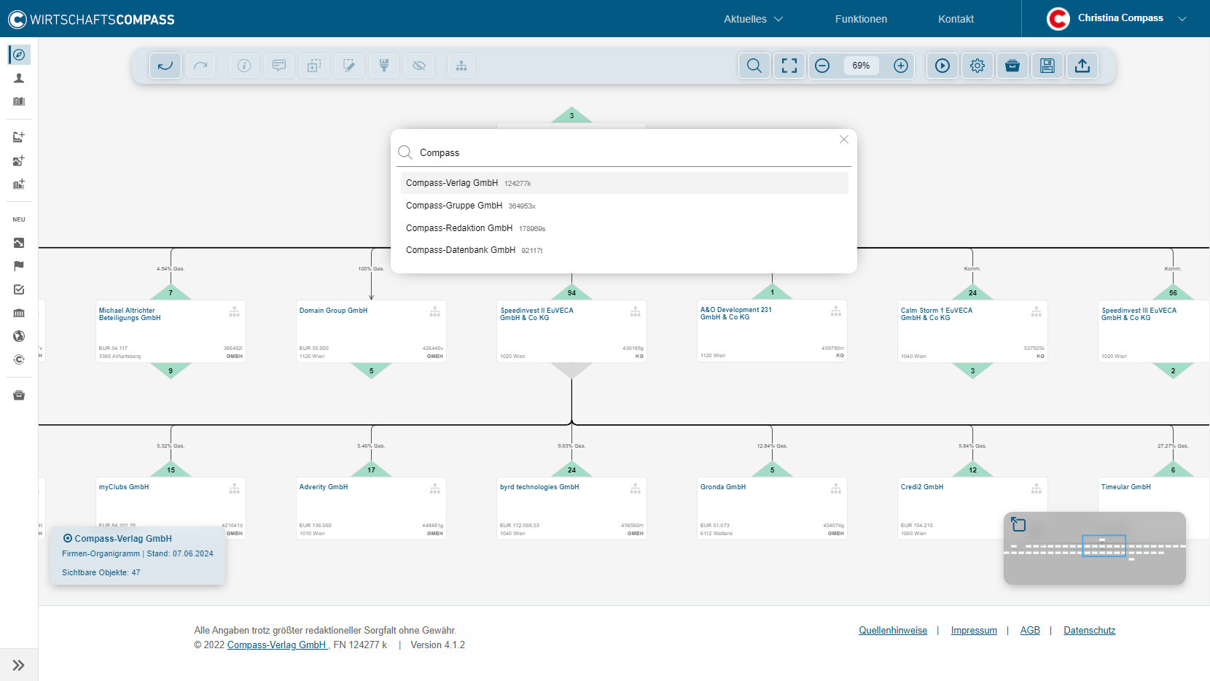This screenshot has height=681, width=1210.
Task: Click the undo arrow in the toolbar
Action: (165, 66)
